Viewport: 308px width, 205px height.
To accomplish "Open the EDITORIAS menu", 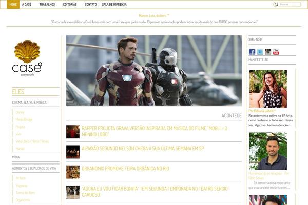I will (x=70, y=4).
